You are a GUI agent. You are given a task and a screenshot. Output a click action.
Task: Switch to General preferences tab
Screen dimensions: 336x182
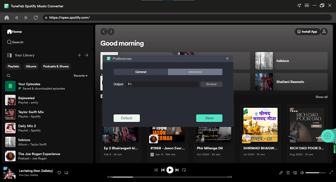[x=141, y=72]
